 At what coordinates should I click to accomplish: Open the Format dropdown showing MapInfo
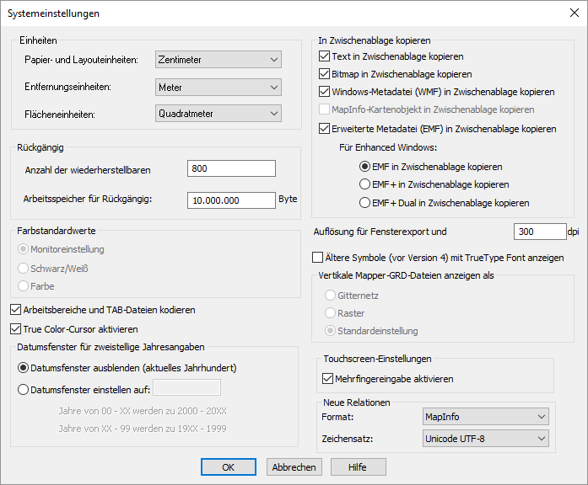tap(486, 417)
